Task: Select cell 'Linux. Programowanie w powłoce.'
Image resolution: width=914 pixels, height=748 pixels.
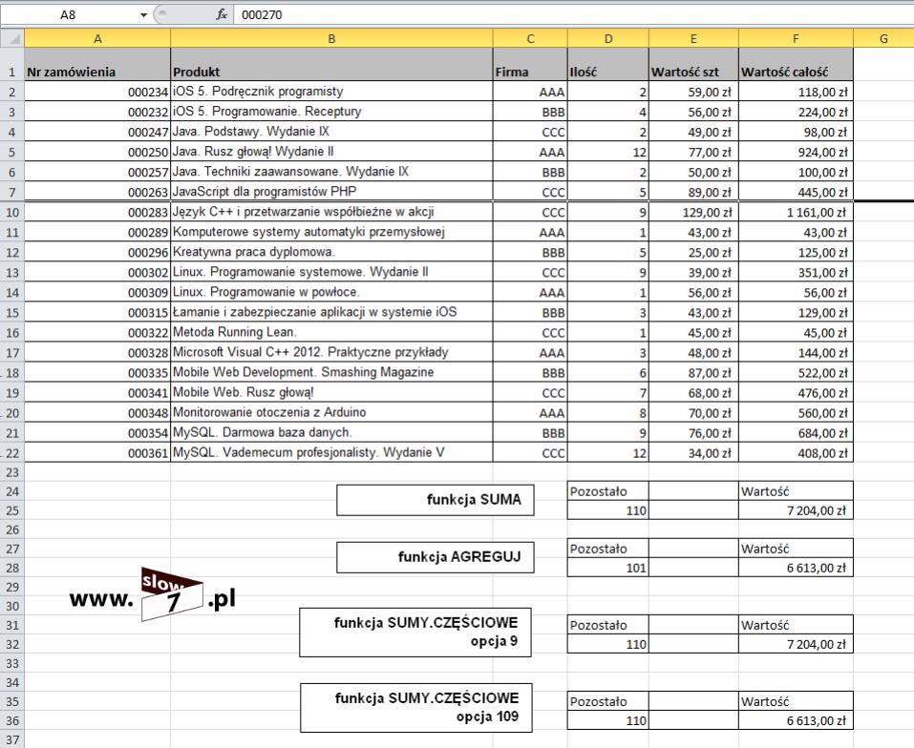Action: pyautogui.click(x=331, y=292)
